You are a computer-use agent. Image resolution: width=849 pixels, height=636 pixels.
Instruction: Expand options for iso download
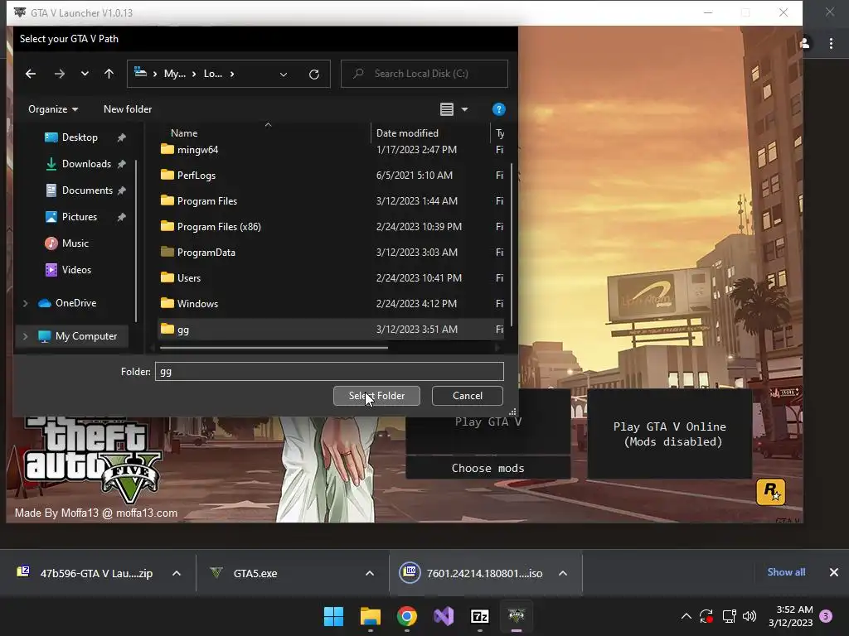pyautogui.click(x=563, y=573)
